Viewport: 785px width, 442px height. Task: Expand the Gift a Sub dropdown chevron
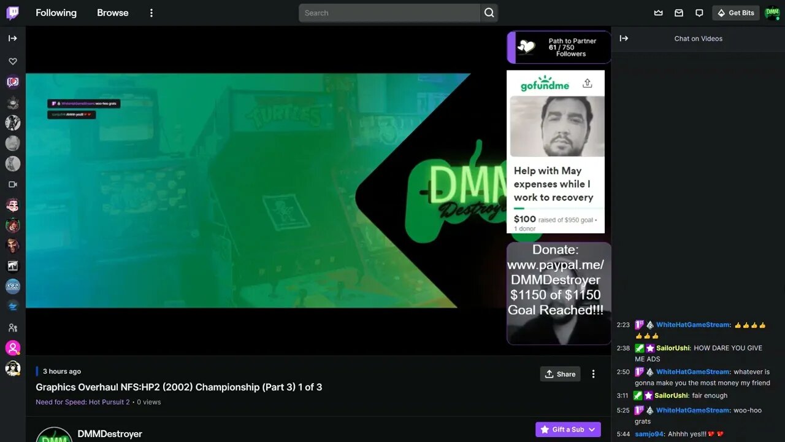[592, 430]
